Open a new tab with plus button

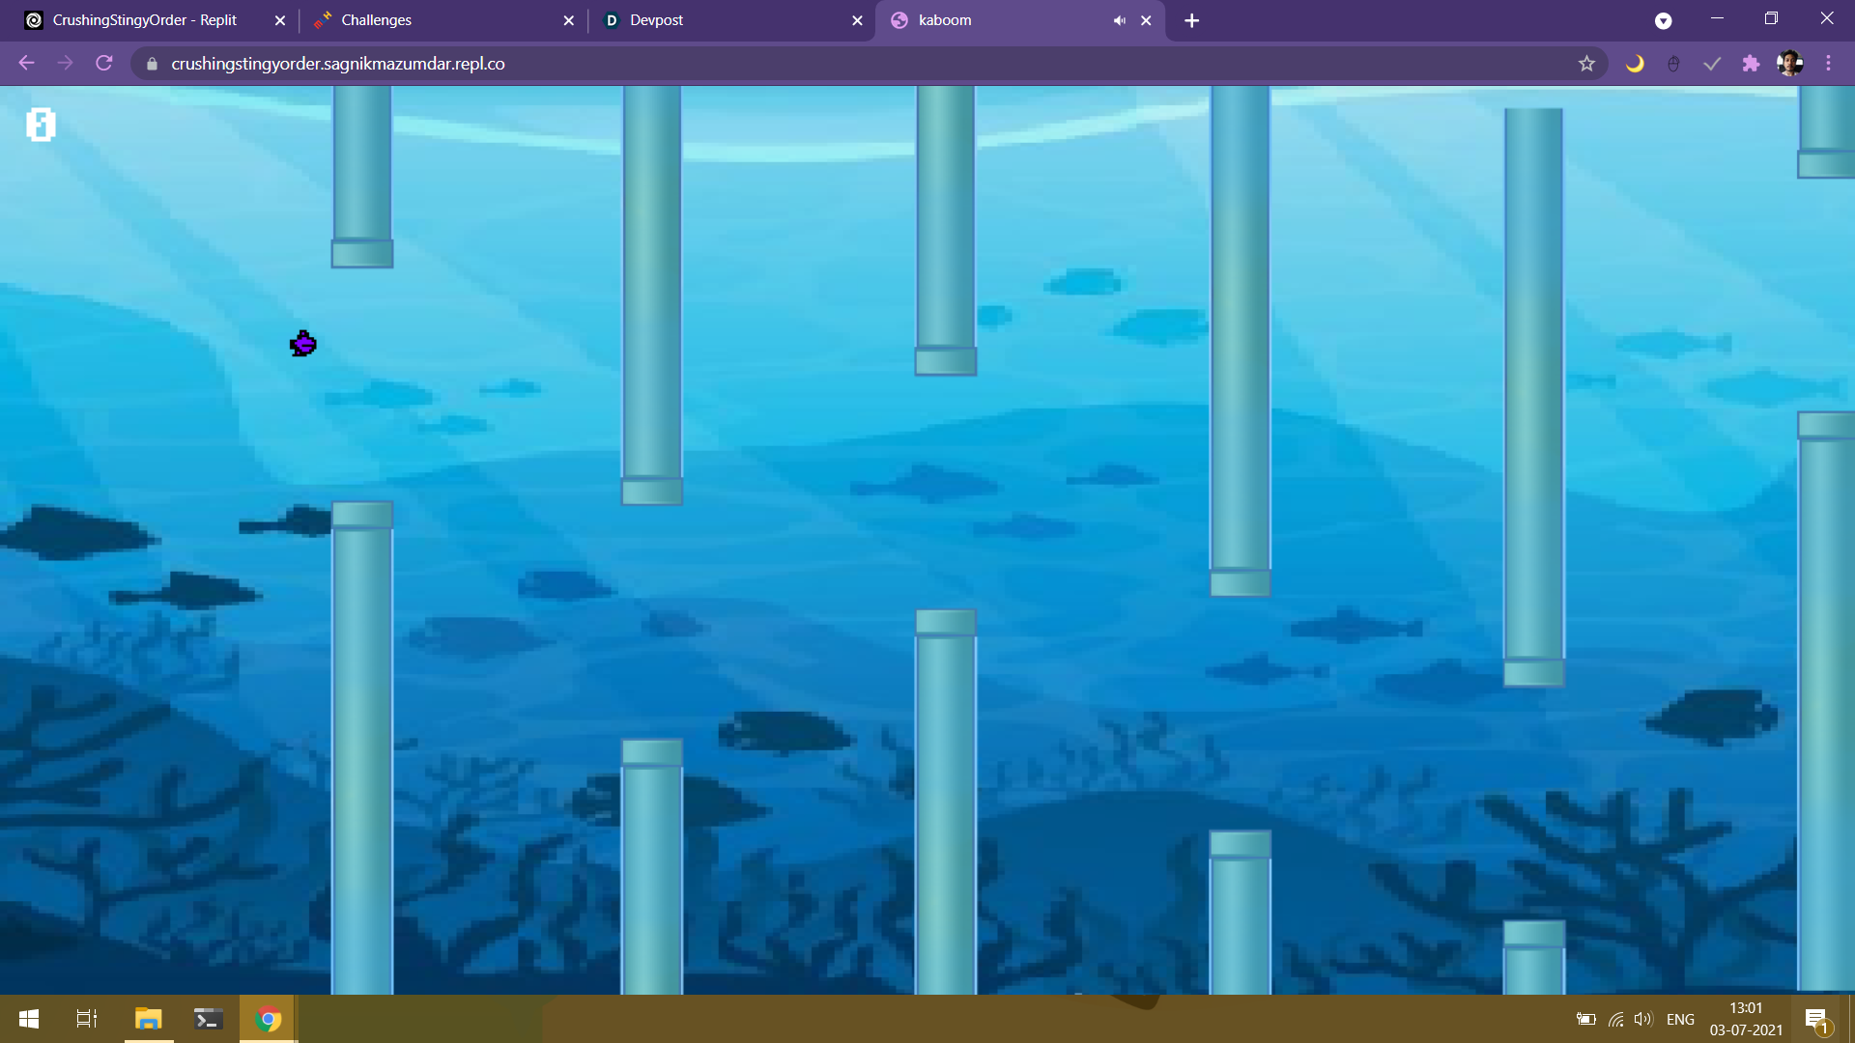(1192, 20)
